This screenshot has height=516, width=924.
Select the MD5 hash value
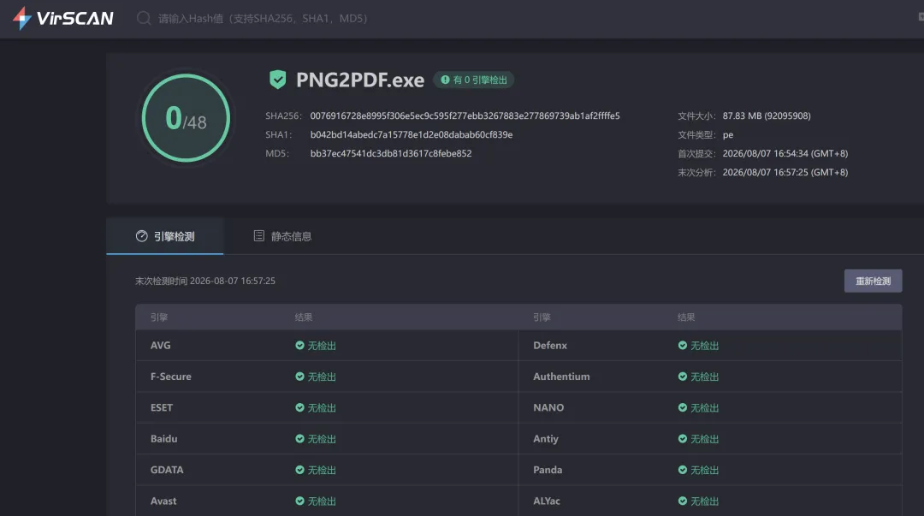[x=391, y=153]
